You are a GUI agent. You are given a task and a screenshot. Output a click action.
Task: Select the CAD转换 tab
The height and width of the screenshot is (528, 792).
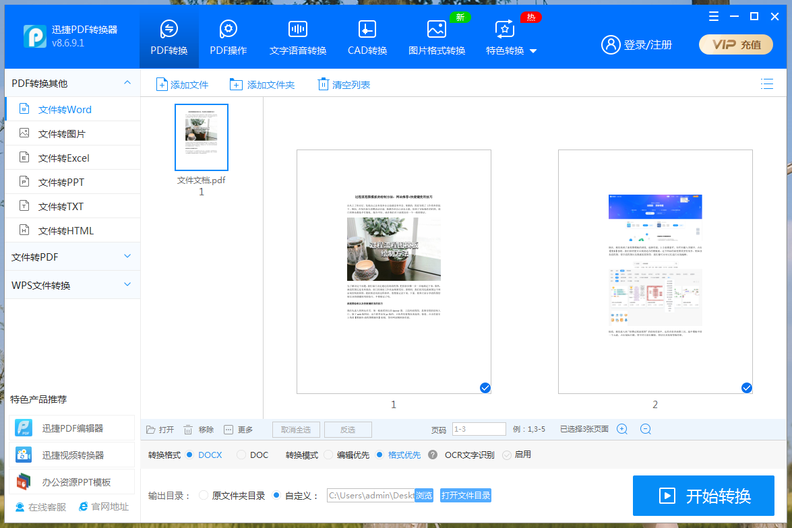pos(367,38)
